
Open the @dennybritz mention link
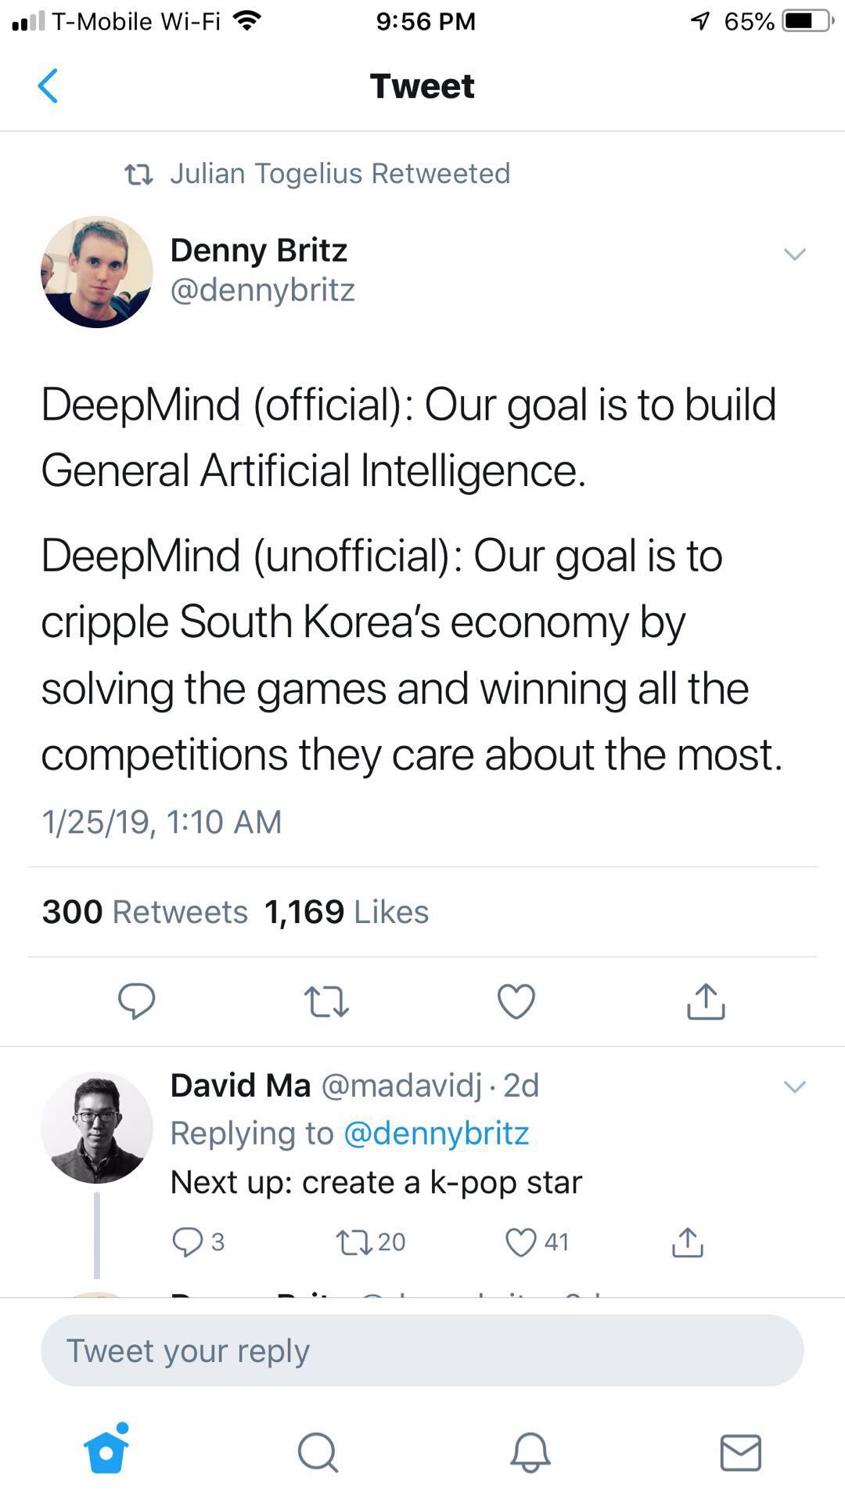[x=437, y=1134]
